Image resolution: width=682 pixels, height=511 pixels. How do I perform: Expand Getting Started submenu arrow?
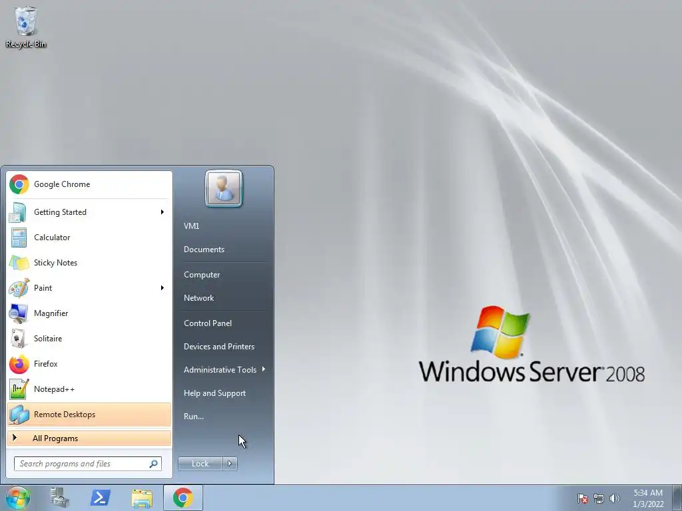click(x=163, y=212)
